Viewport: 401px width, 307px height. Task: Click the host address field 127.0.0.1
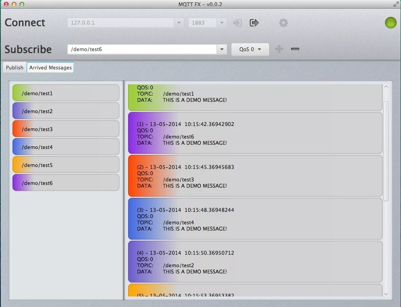[x=121, y=23]
